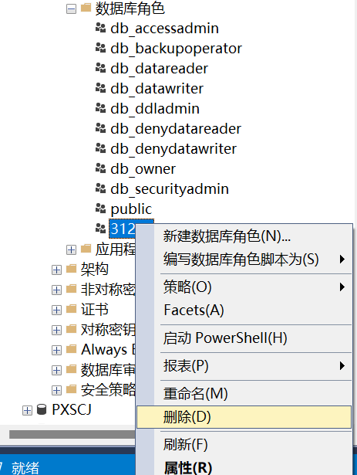Click the horizontal scrollbar under the tree
357x475 pixels.
[72, 434]
